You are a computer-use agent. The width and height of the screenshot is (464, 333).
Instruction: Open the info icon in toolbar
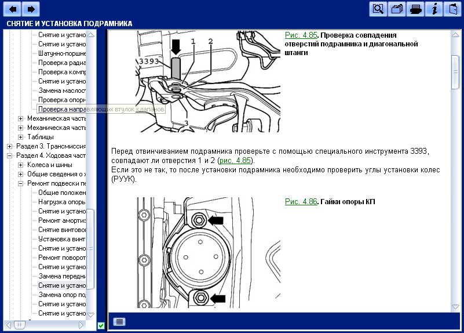(x=434, y=9)
